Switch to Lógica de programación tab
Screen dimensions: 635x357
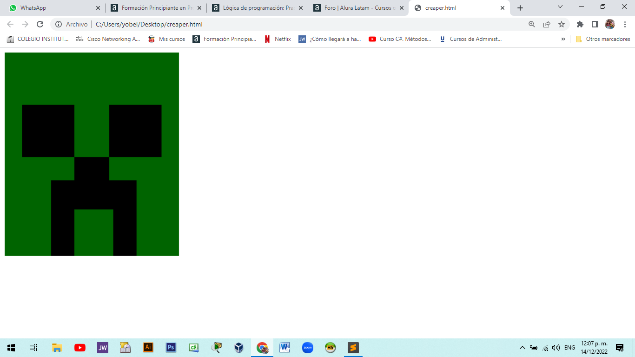point(257,8)
